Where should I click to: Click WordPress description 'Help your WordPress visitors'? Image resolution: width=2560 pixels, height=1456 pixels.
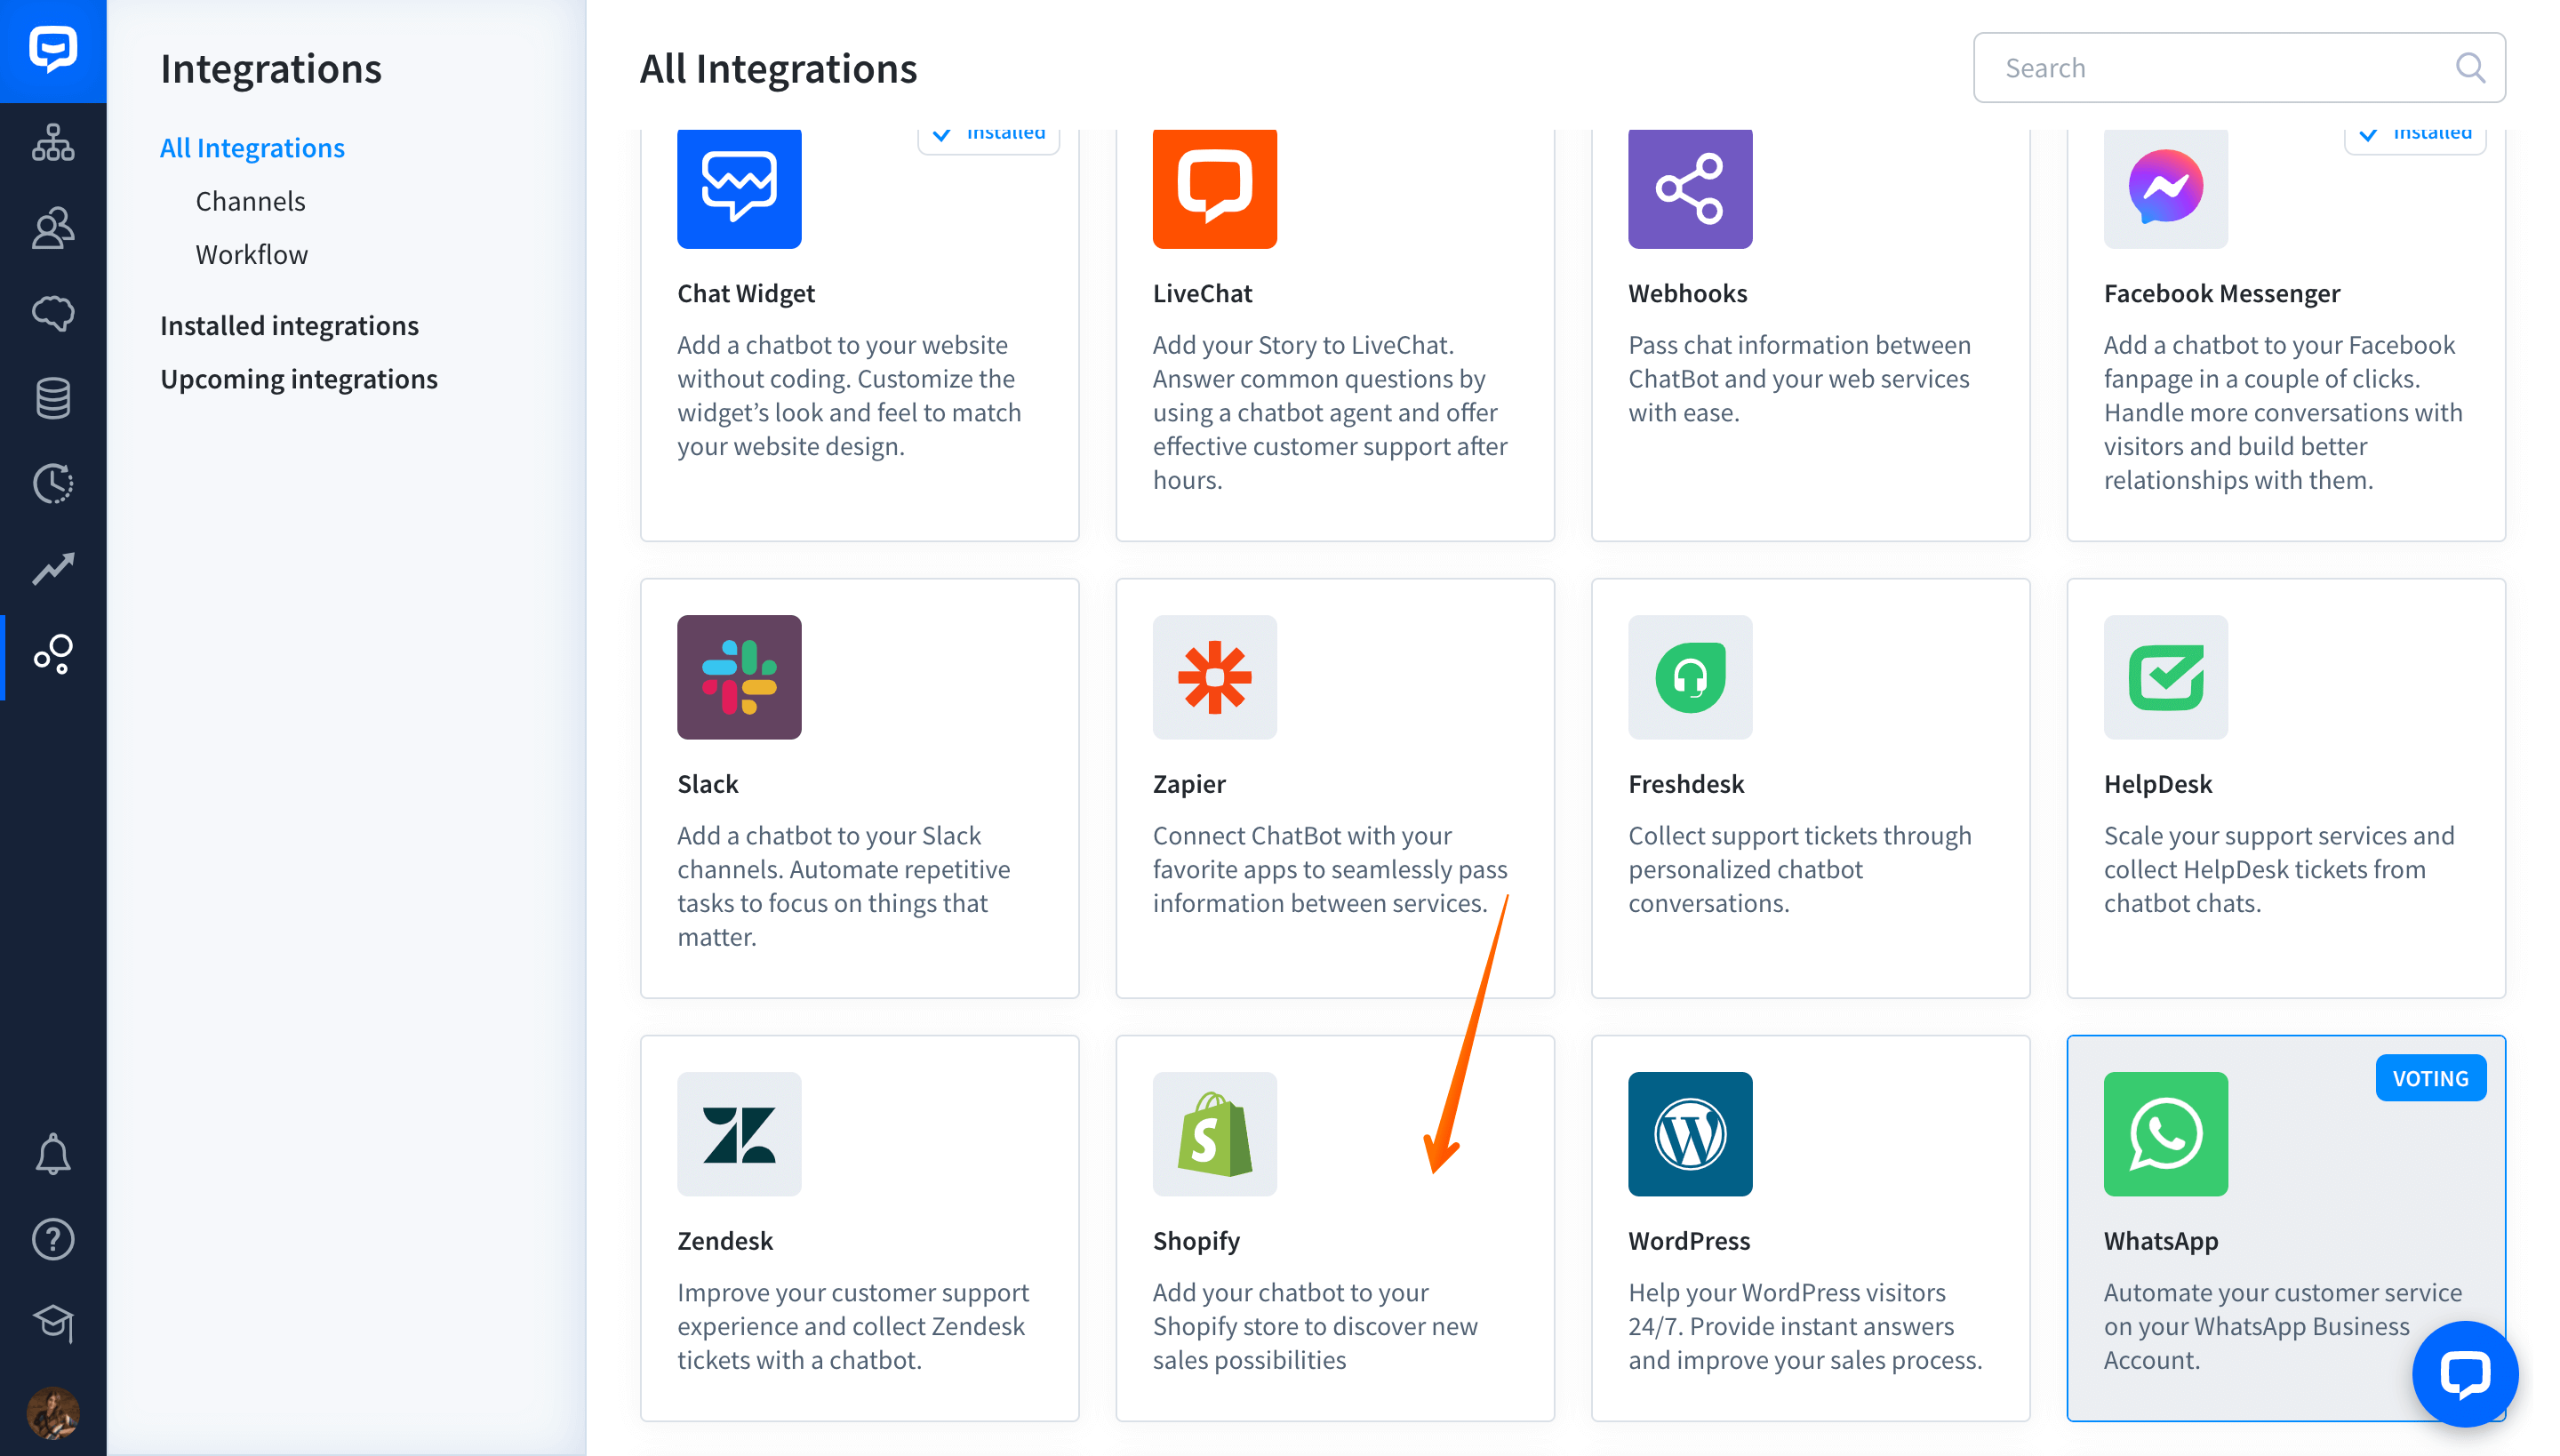[1786, 1292]
